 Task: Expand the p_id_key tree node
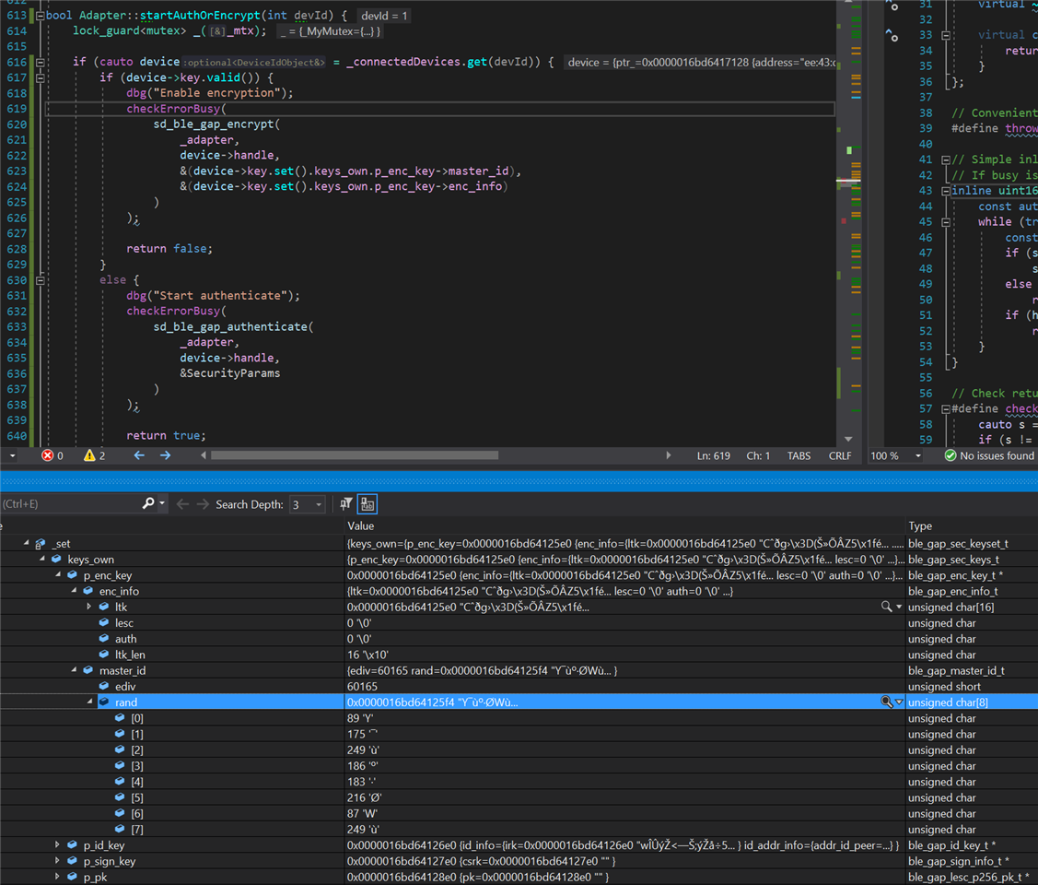point(58,845)
